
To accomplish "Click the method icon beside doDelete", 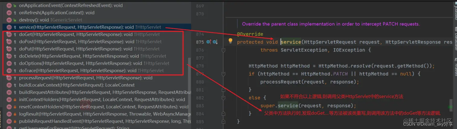I will [9, 56].
